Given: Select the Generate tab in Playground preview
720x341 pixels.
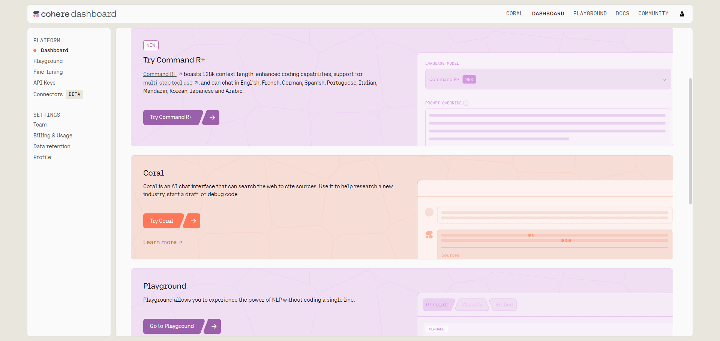Looking at the screenshot, I should pyautogui.click(x=438, y=305).
